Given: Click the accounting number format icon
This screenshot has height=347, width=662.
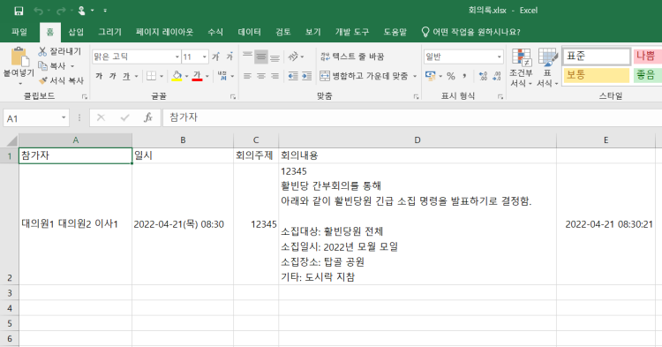Looking at the screenshot, I should coord(430,76).
